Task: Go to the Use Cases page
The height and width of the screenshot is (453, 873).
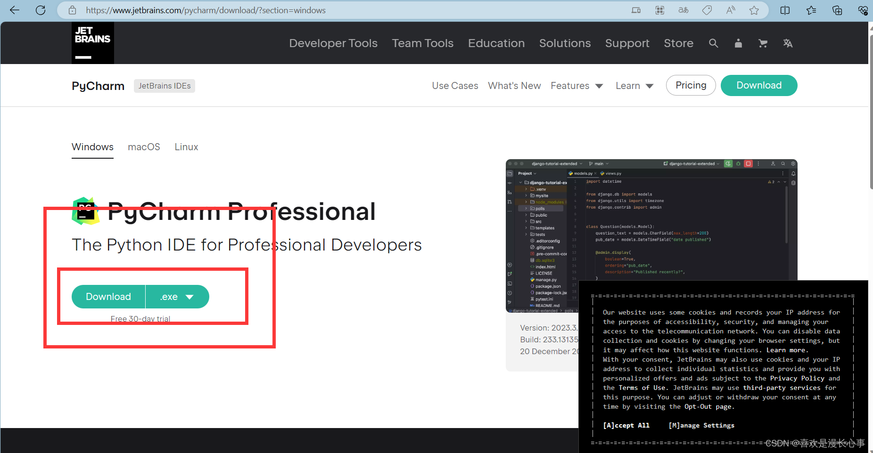Action: (x=455, y=86)
